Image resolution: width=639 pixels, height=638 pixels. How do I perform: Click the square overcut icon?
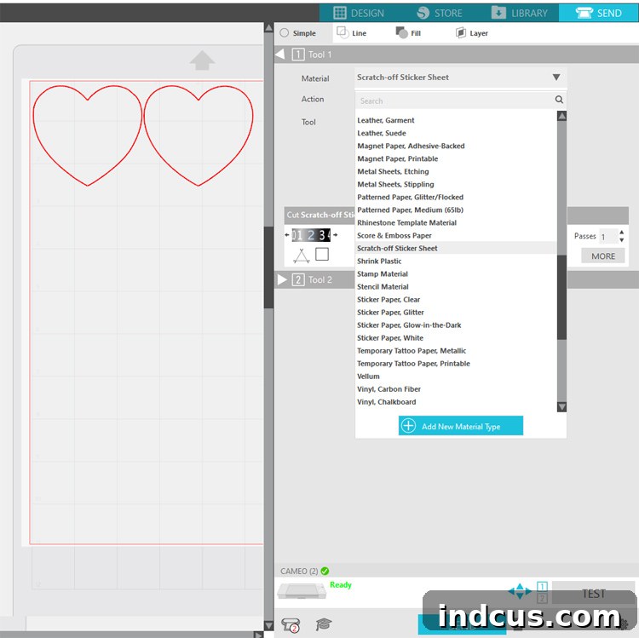tap(322, 254)
